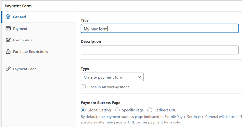Click the Payment Form panel heading
The image size is (242, 127).
click(18, 6)
